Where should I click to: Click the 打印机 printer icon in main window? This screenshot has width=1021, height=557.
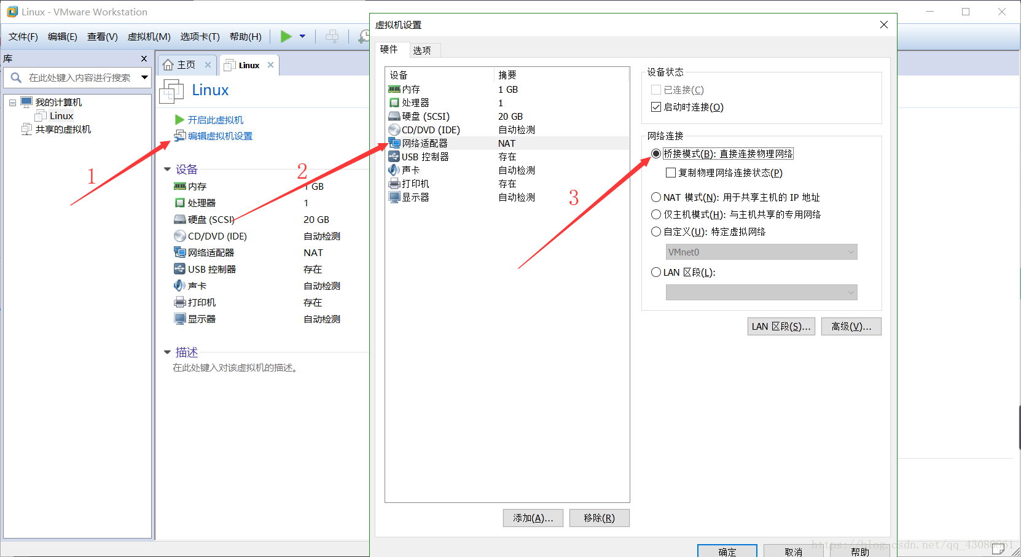[x=180, y=302]
